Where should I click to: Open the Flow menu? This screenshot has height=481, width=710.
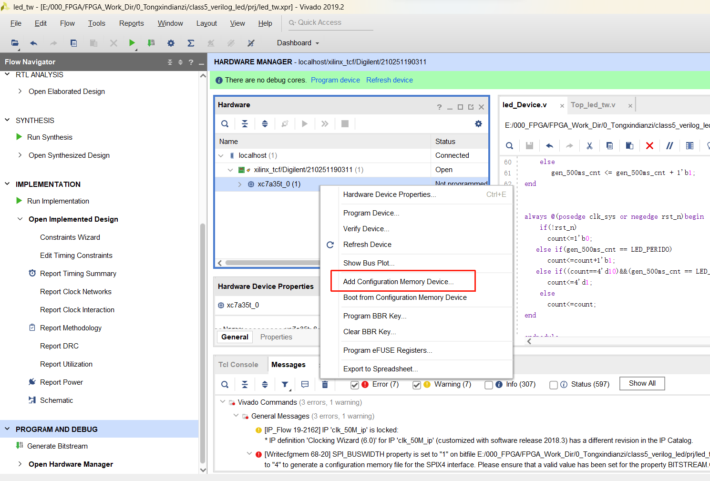[67, 23]
